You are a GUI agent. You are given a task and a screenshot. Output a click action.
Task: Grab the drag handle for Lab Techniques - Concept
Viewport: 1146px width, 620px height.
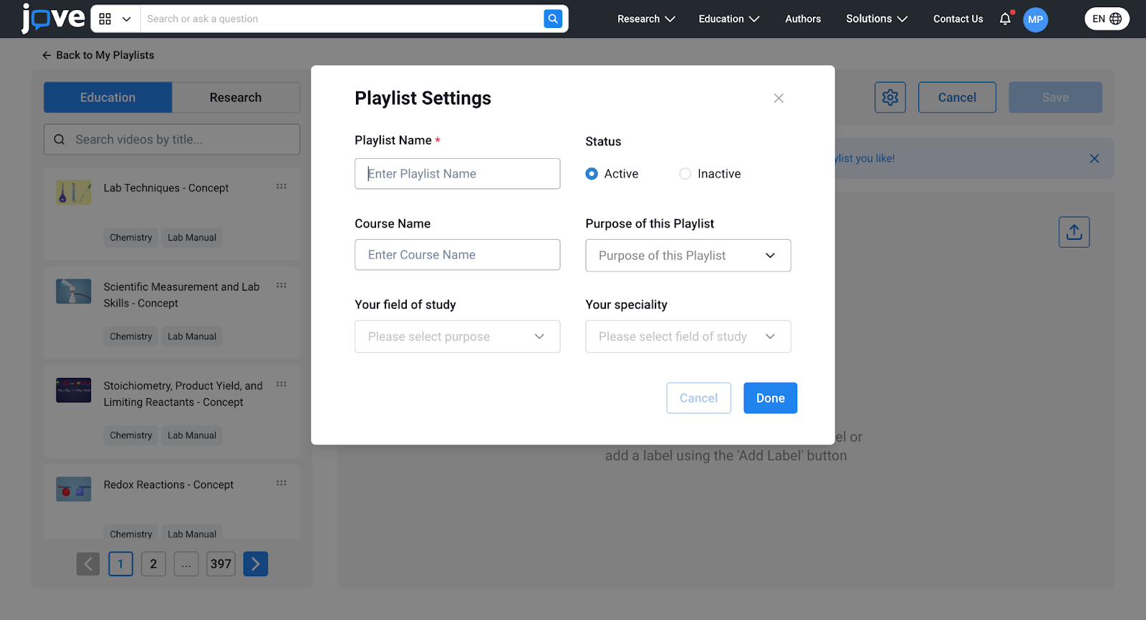pyautogui.click(x=281, y=186)
